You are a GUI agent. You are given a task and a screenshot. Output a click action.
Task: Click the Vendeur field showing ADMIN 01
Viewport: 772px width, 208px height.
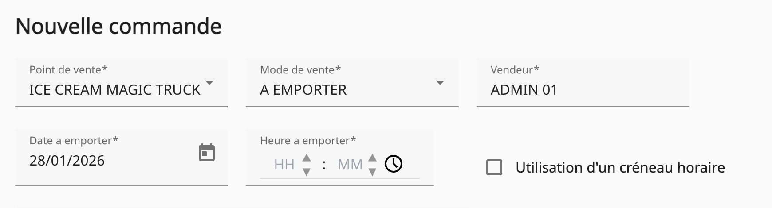(x=524, y=90)
